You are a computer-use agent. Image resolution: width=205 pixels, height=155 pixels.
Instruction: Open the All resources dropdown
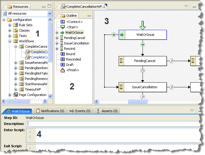click(x=50, y=13)
